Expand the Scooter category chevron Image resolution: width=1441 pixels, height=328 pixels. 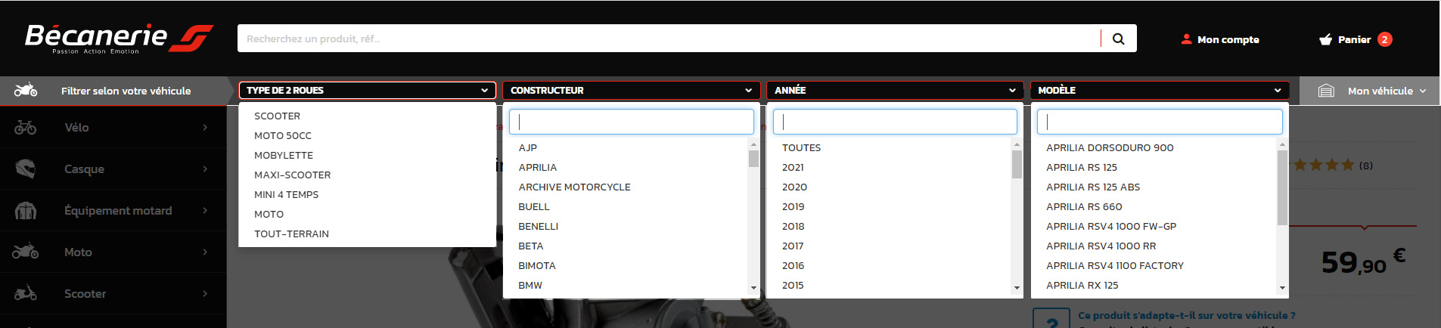click(x=205, y=293)
